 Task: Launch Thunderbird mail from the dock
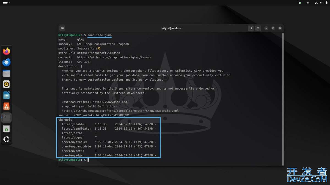[6, 62]
